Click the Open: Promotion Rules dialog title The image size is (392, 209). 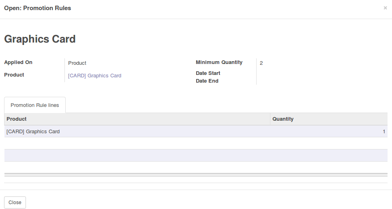38,8
